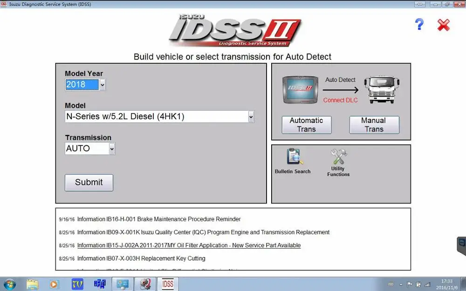This screenshot has height=291, width=466.
Task: Click the clock in the system tray
Action: (x=448, y=284)
